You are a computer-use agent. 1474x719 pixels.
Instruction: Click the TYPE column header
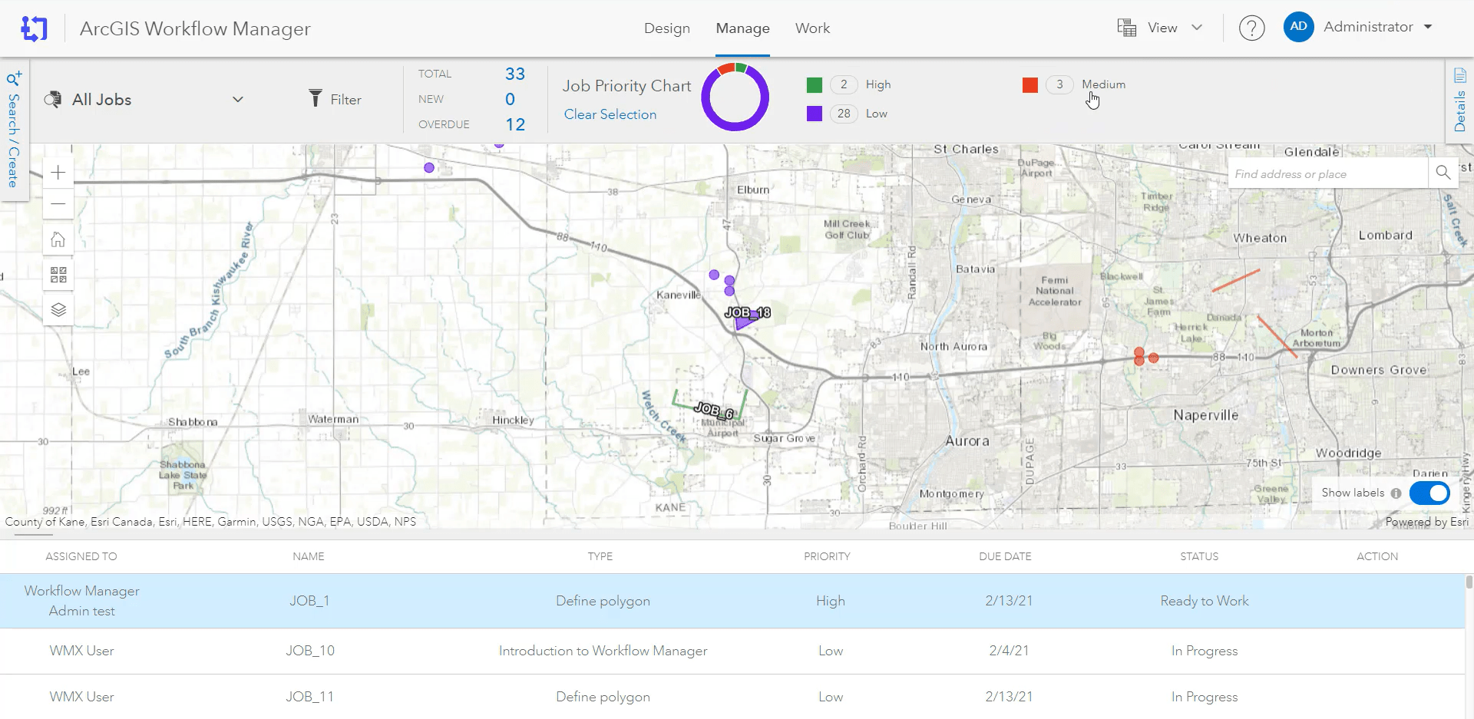(x=600, y=556)
